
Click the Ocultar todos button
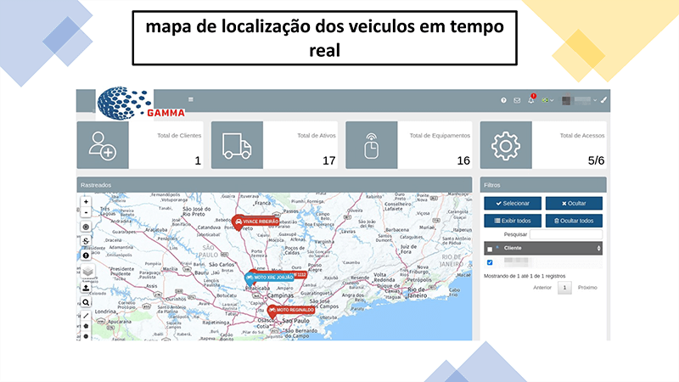tap(574, 221)
